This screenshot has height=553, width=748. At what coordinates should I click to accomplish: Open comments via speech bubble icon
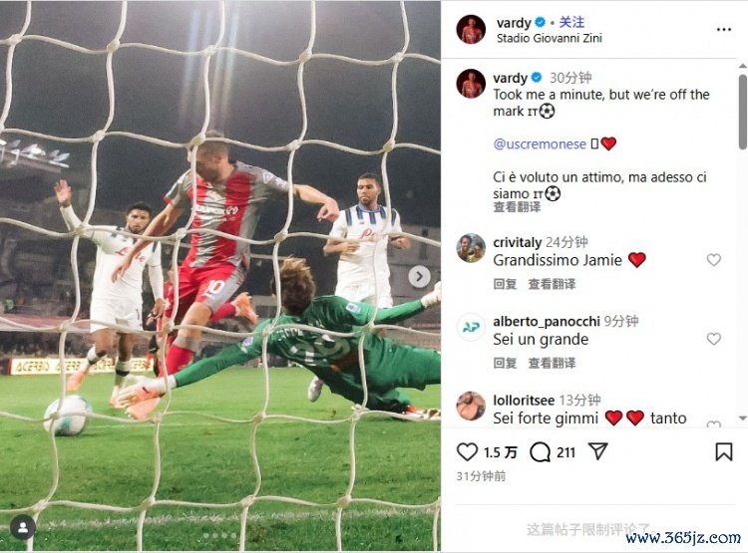[540, 452]
